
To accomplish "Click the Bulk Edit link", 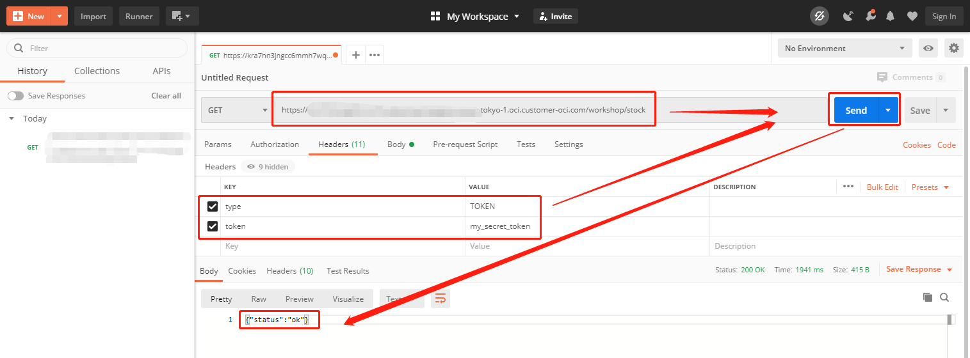I will [882, 187].
